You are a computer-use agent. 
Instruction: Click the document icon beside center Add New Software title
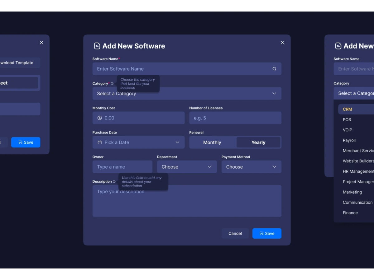pyautogui.click(x=97, y=46)
